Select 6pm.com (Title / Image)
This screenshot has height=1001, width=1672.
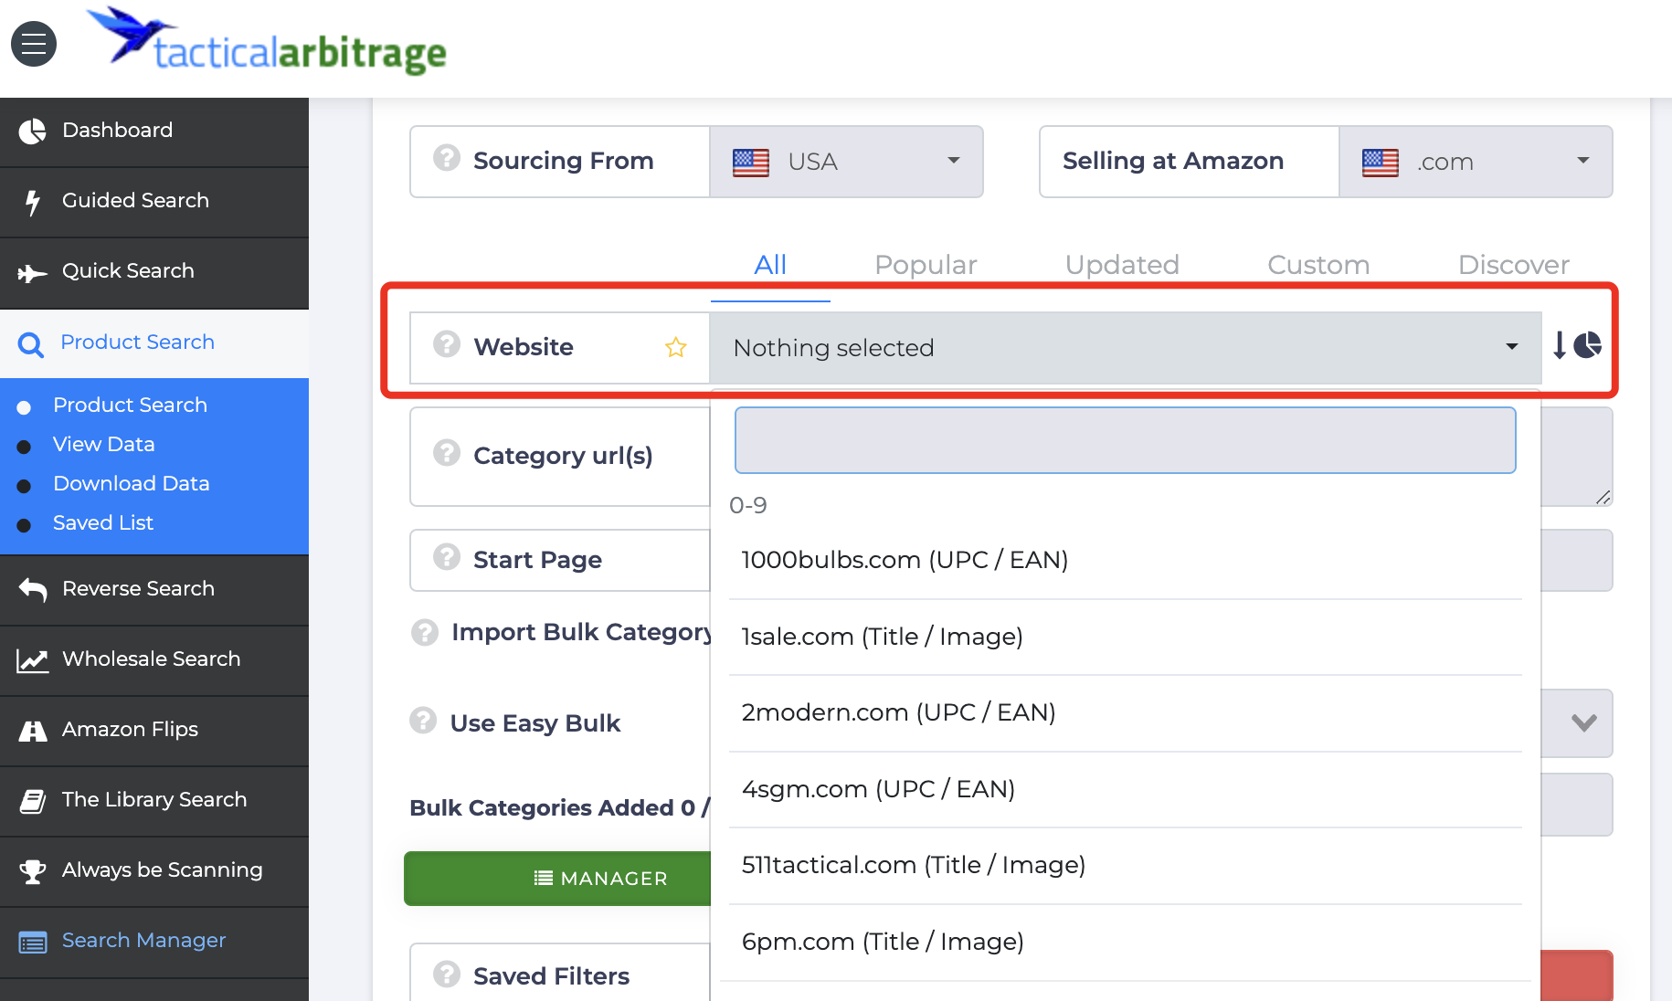[1126, 942]
